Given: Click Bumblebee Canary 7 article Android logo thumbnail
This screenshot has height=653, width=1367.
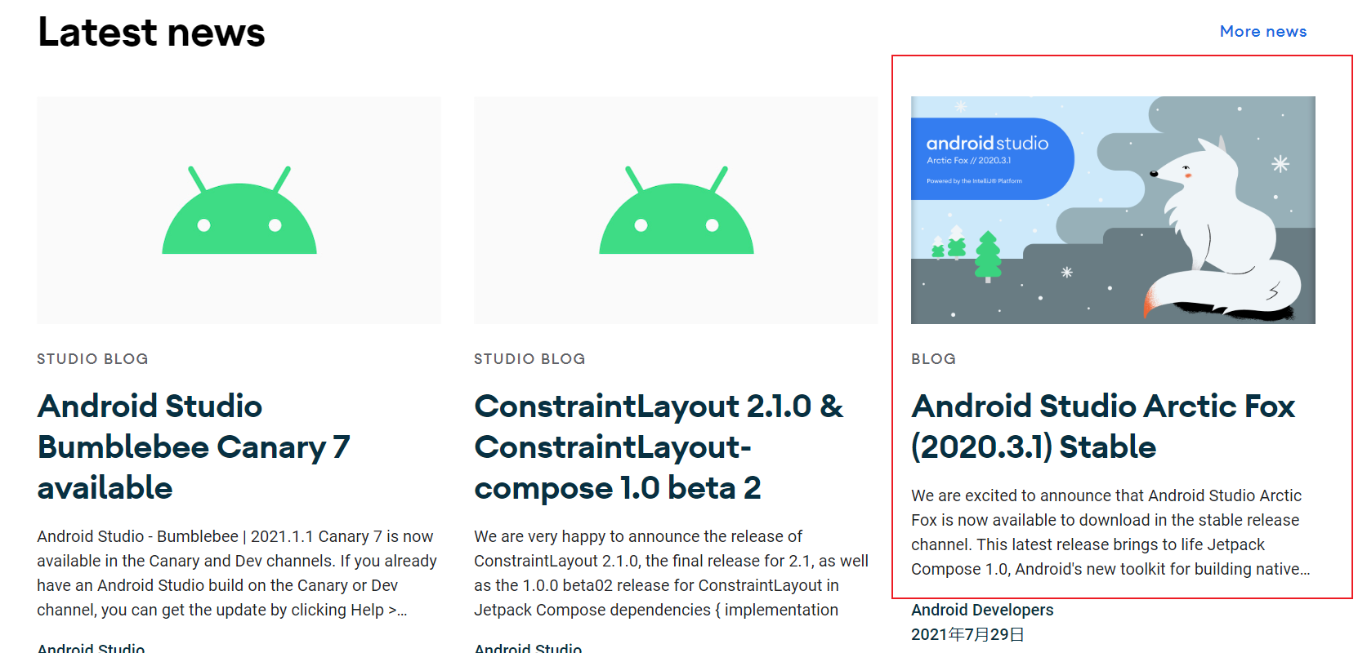Looking at the screenshot, I should click(x=239, y=210).
